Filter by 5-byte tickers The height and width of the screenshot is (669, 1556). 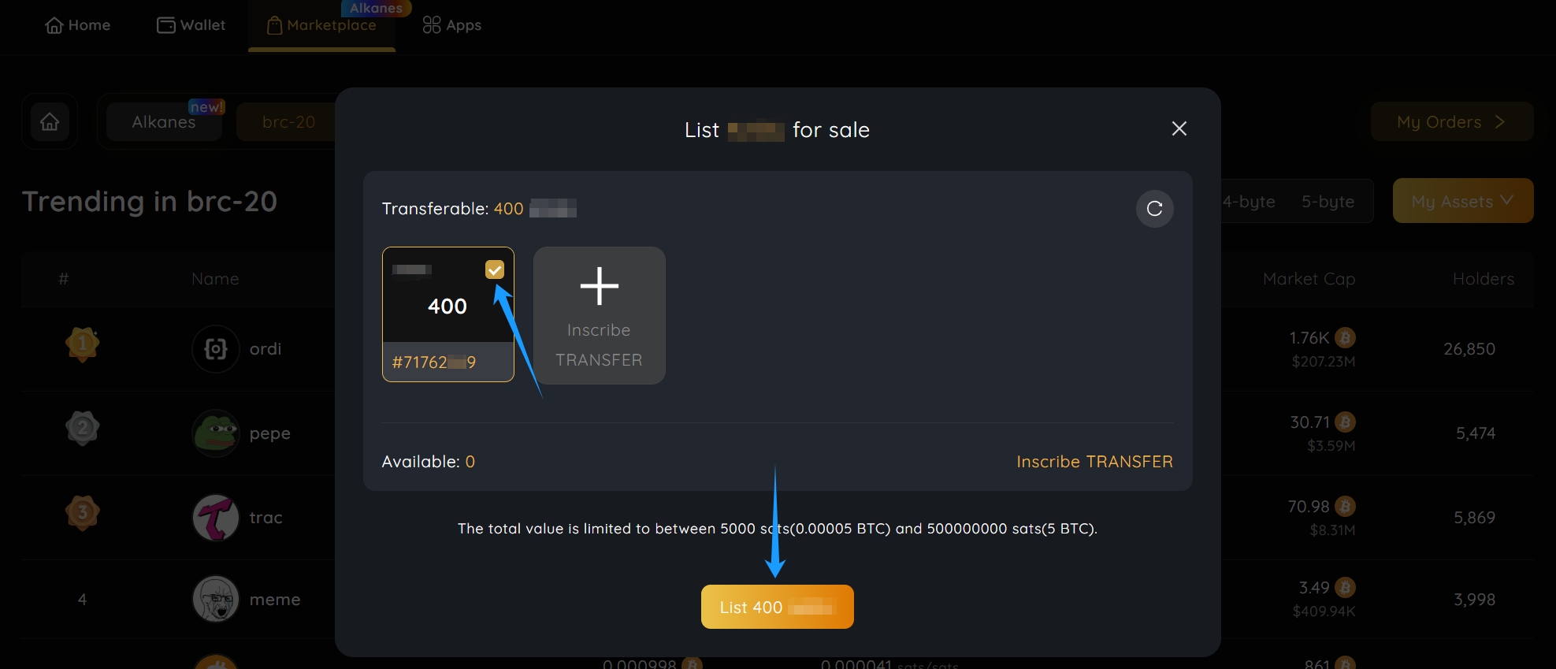point(1328,201)
